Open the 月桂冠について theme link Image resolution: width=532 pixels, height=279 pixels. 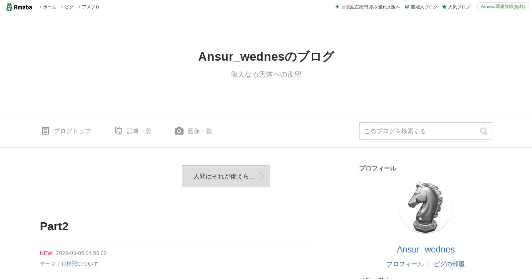[x=80, y=264]
